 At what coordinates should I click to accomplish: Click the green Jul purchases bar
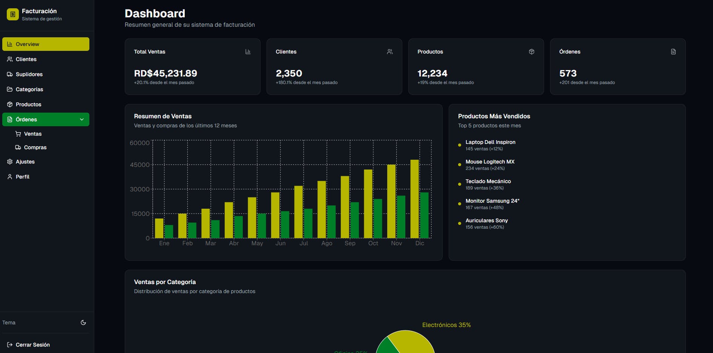[x=308, y=223]
